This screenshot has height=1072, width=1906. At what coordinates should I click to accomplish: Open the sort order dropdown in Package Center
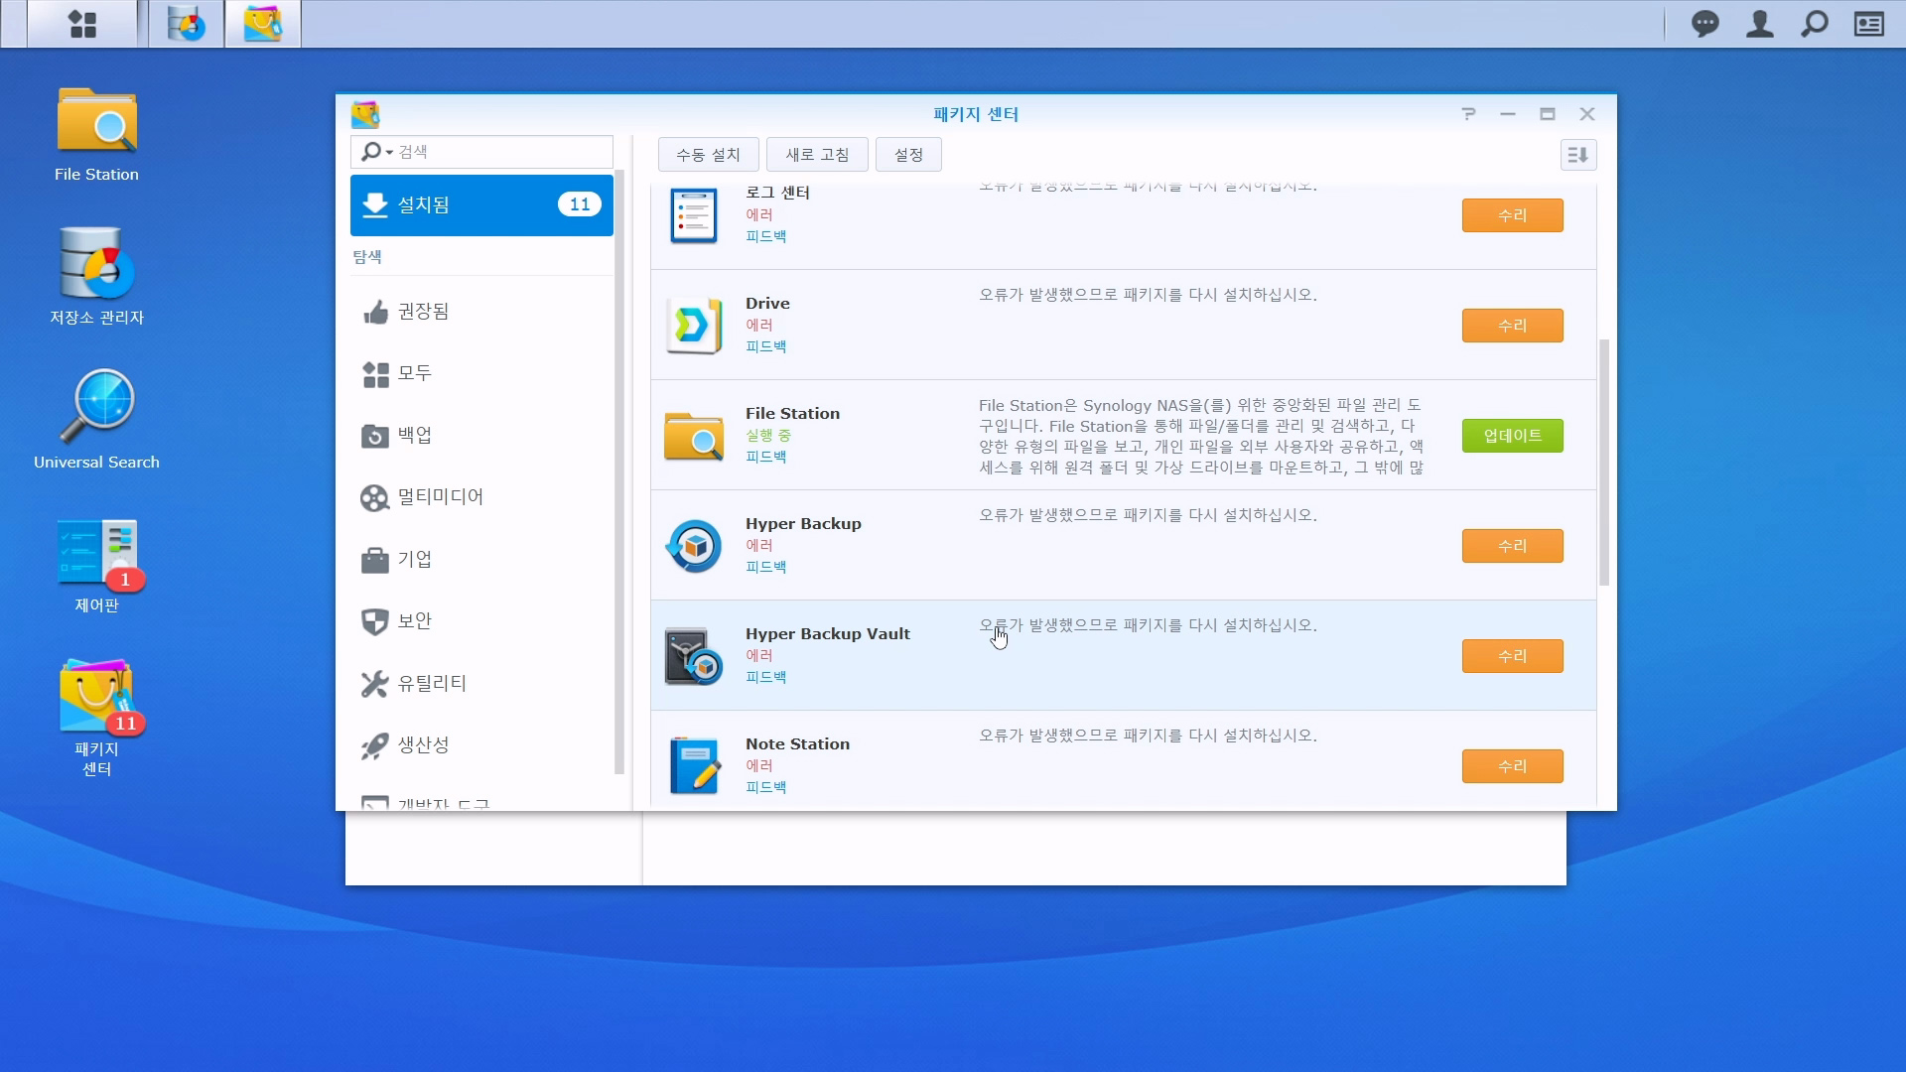pyautogui.click(x=1578, y=154)
